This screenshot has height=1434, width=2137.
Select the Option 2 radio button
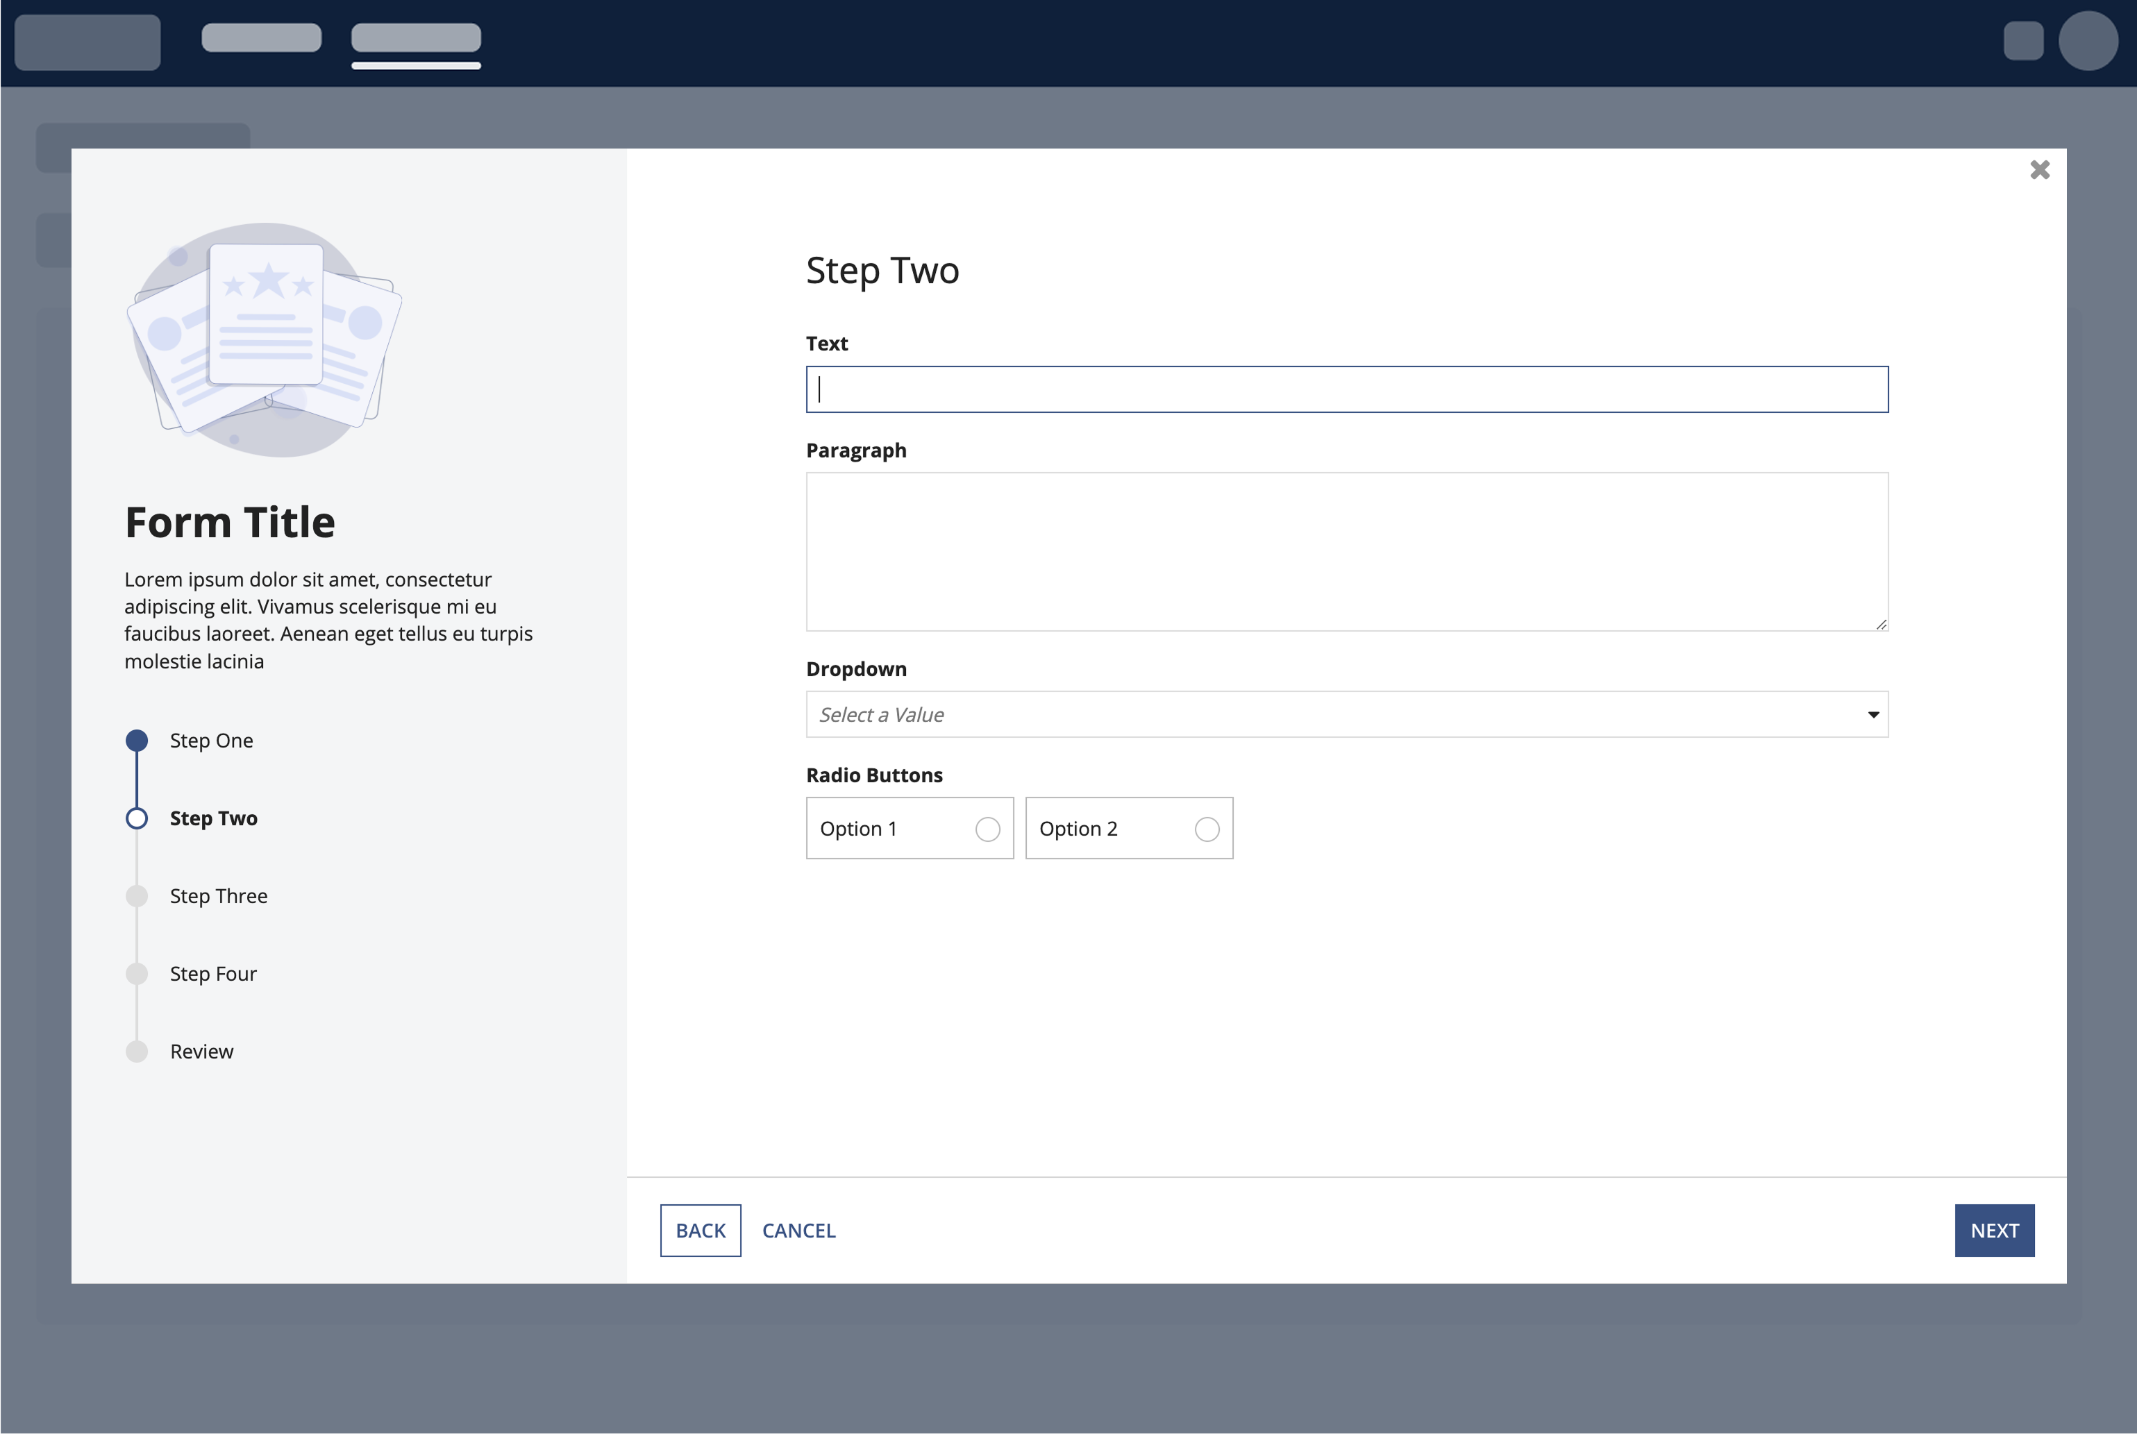click(1207, 829)
